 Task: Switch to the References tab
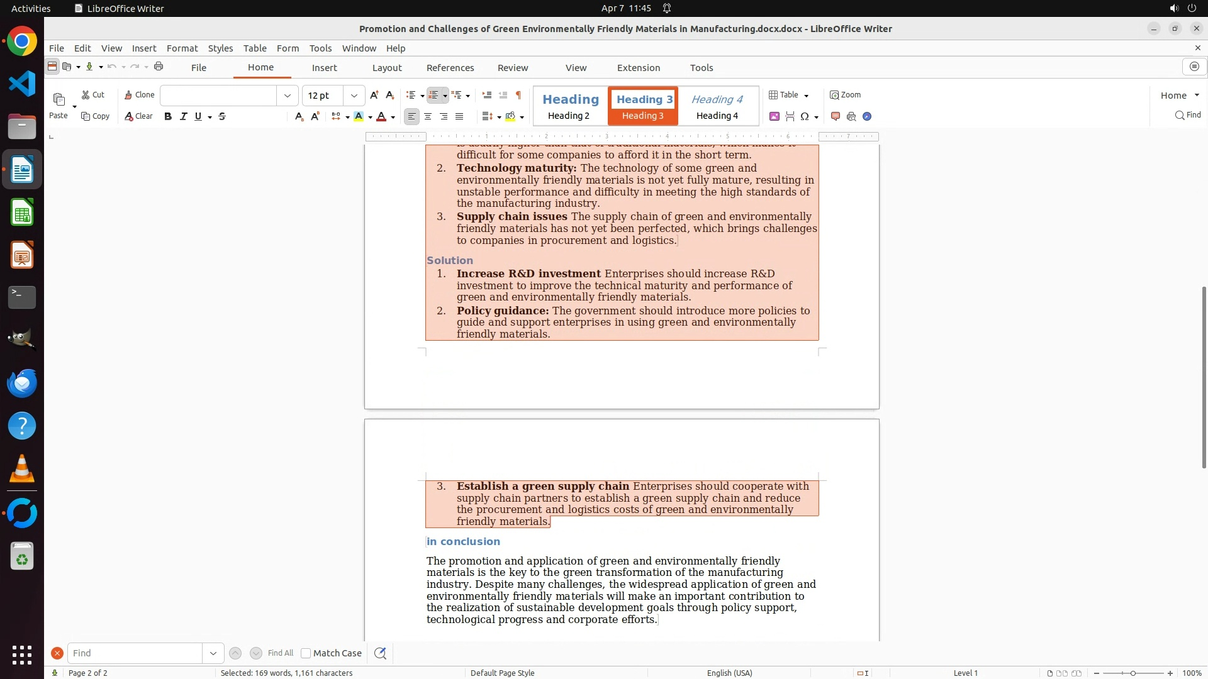click(450, 68)
